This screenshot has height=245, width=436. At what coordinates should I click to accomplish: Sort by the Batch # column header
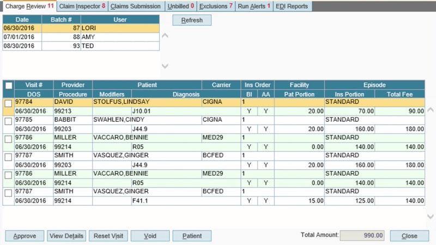coord(61,20)
